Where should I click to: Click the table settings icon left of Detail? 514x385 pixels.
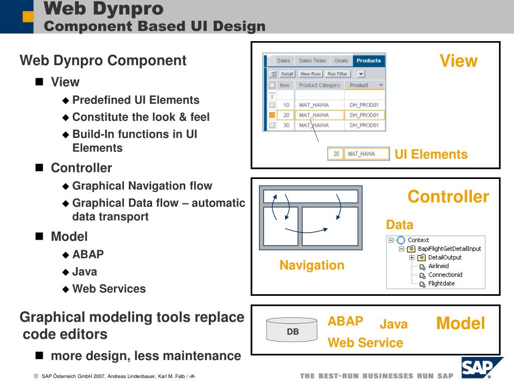pos(273,74)
